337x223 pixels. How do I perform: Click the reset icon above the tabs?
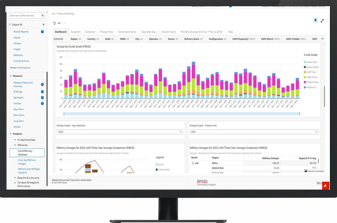[x=54, y=23]
